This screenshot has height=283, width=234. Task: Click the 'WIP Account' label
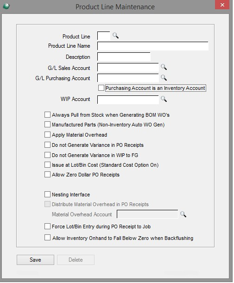tap(75, 99)
